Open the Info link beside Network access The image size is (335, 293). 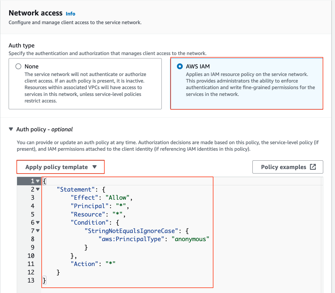tap(70, 14)
